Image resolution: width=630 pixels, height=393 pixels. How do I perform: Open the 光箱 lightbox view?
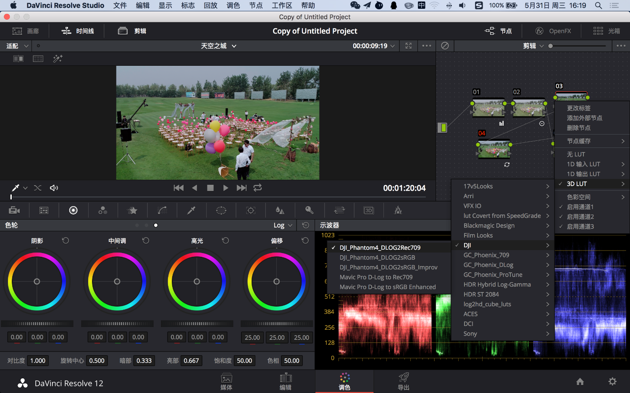[x=606, y=31]
